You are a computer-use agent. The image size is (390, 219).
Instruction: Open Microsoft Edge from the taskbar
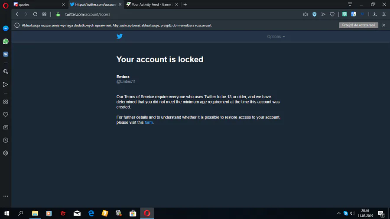pos(91,213)
